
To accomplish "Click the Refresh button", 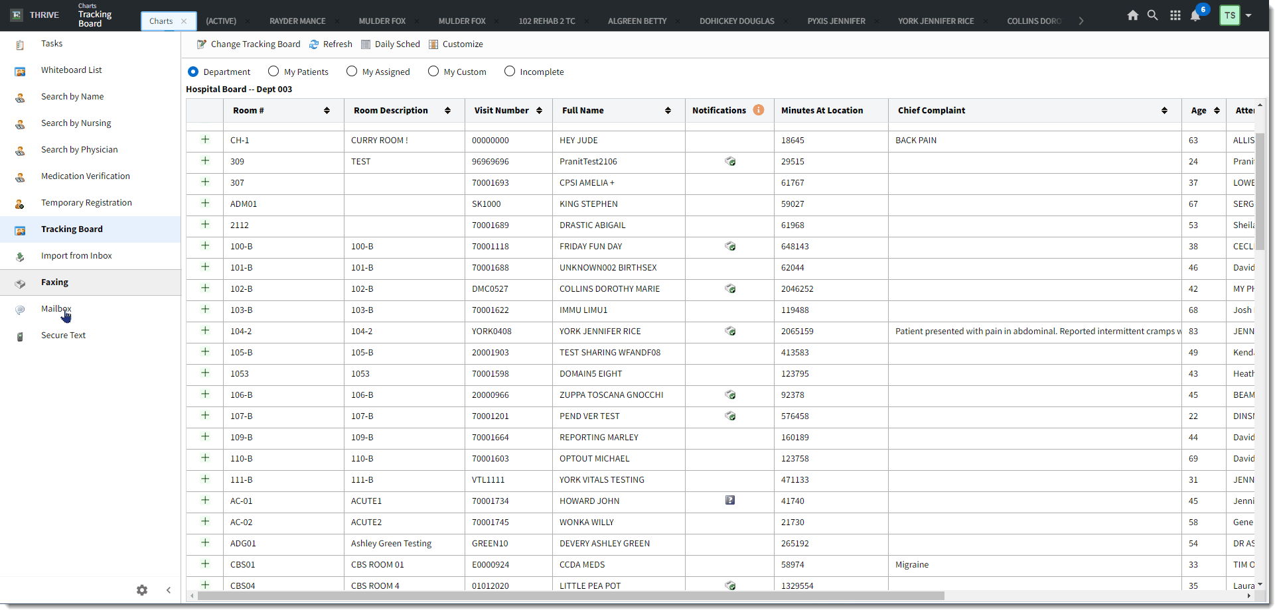I will [331, 44].
